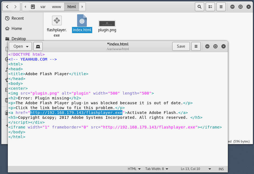
Task: Open the gedit hamburger menu
Action: [x=196, y=46]
